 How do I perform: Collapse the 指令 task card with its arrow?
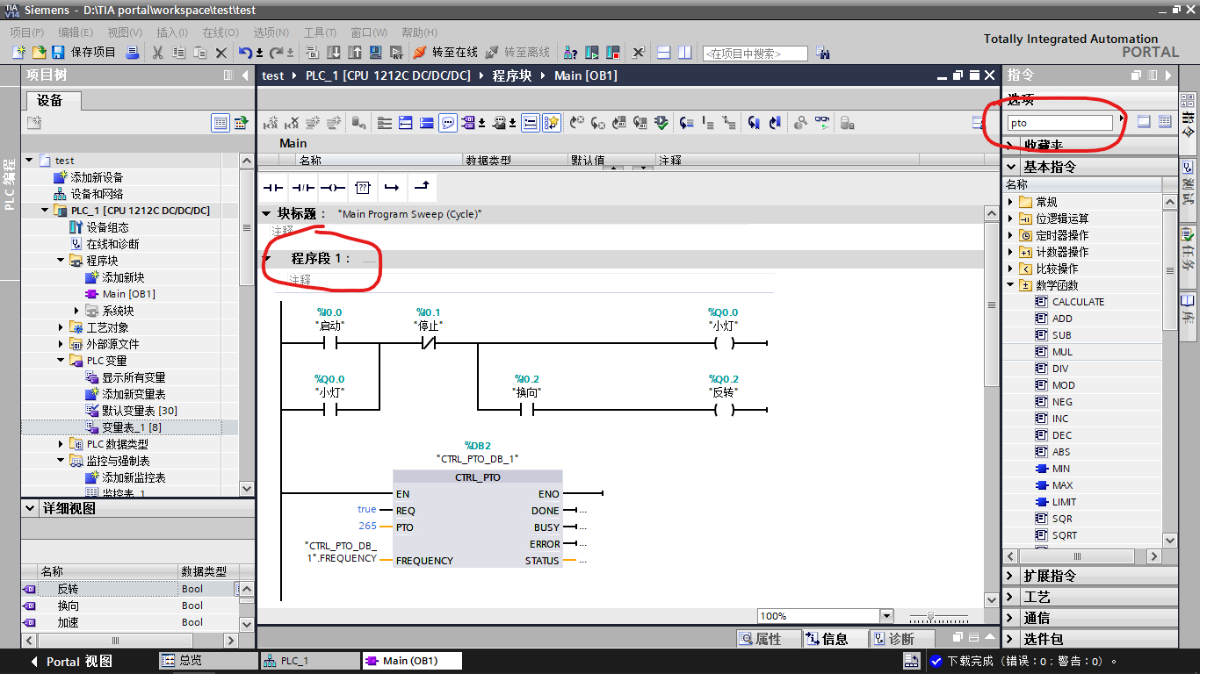(x=1168, y=75)
